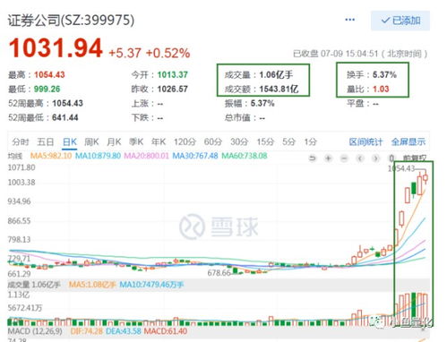Viewport: 447px width, 342px height.
Task: Select the 年K tab
Action: point(159,141)
